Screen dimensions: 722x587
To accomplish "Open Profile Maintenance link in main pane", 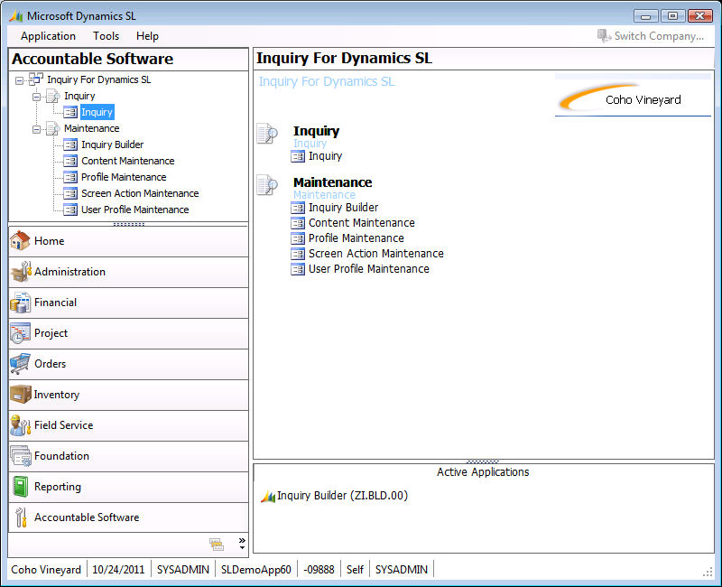I will (x=356, y=238).
